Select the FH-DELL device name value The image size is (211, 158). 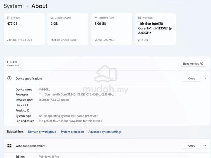[45, 89]
